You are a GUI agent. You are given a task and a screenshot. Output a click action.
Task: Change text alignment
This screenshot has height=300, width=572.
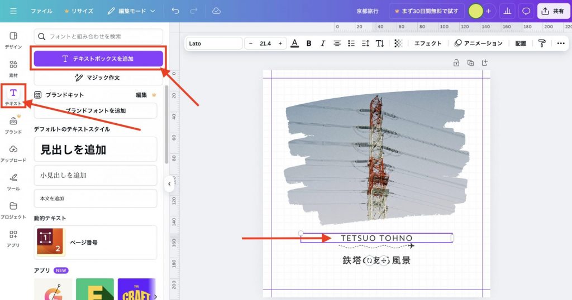coord(337,43)
